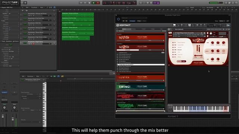Select the Staccato articulation in instrument list
Screen dimensions: 239x134
[x=180, y=50]
